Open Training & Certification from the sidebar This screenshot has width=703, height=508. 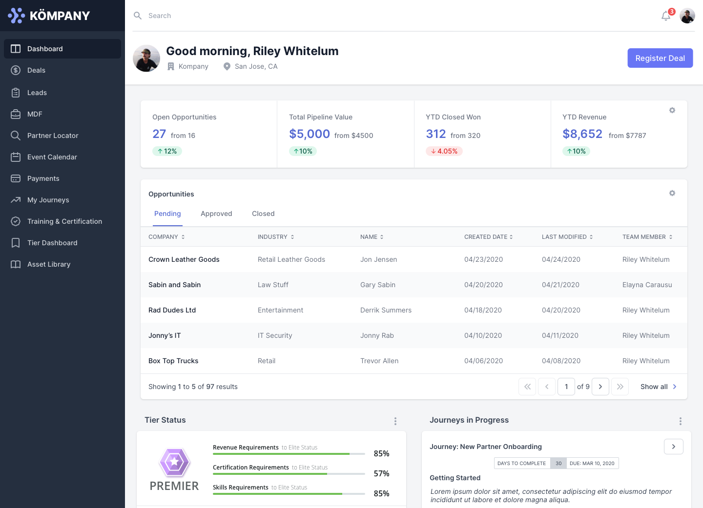pyautogui.click(x=64, y=221)
